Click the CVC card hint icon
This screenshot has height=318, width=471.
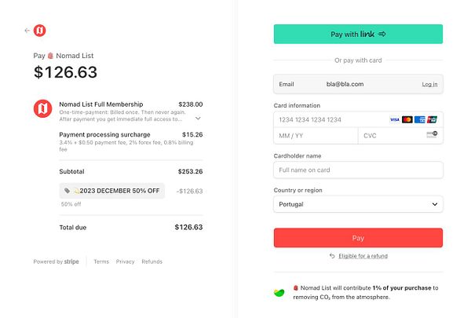(432, 136)
